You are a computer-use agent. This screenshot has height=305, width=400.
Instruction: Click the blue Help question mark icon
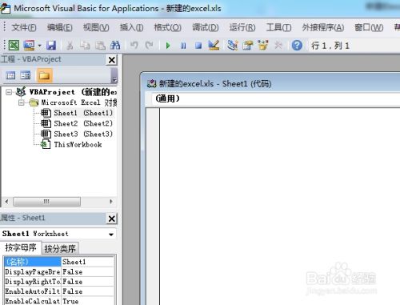tap(297, 46)
